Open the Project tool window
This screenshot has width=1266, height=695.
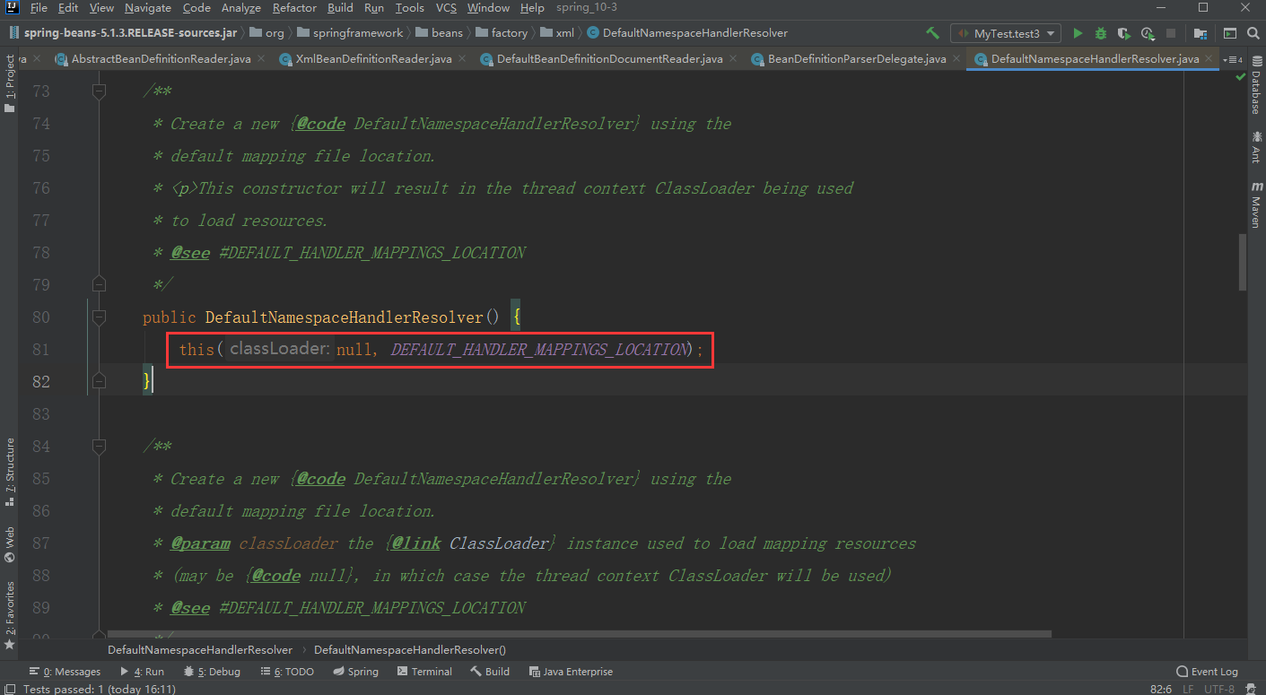10,83
